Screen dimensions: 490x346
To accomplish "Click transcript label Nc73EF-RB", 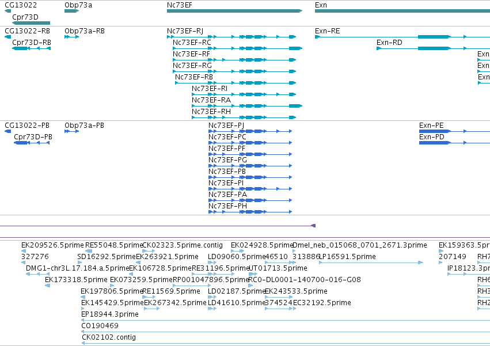I will pos(193,77).
